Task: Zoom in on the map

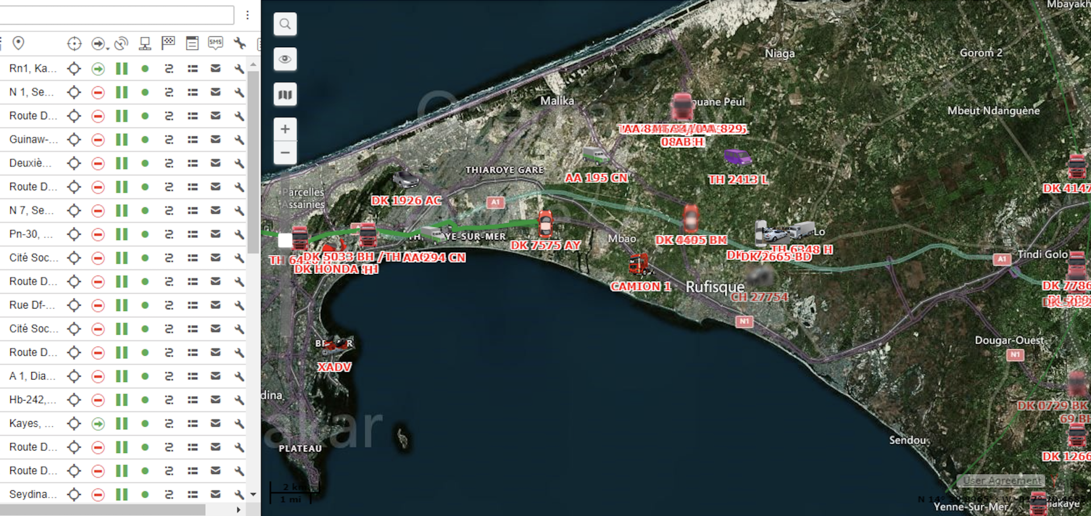Action: [285, 129]
